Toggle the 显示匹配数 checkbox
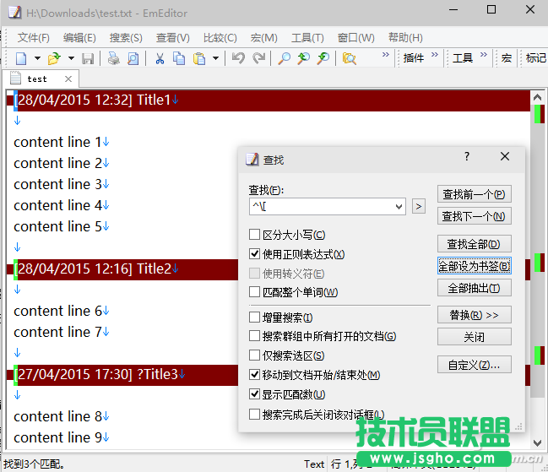 (x=255, y=394)
